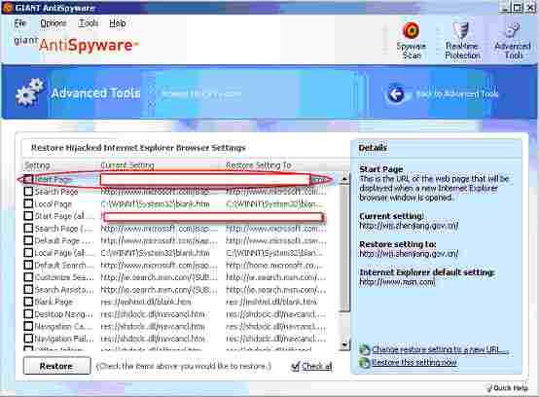Viewport: 539px width, 397px height.
Task: Click the settings list scroll down arrow
Action: click(x=344, y=344)
